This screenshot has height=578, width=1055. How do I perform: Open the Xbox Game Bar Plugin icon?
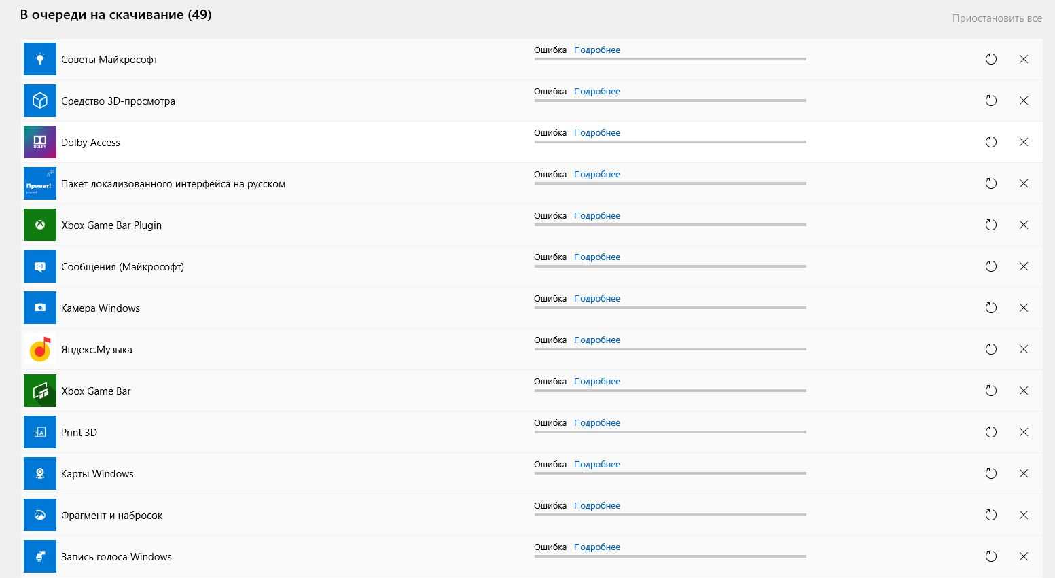[x=40, y=225]
